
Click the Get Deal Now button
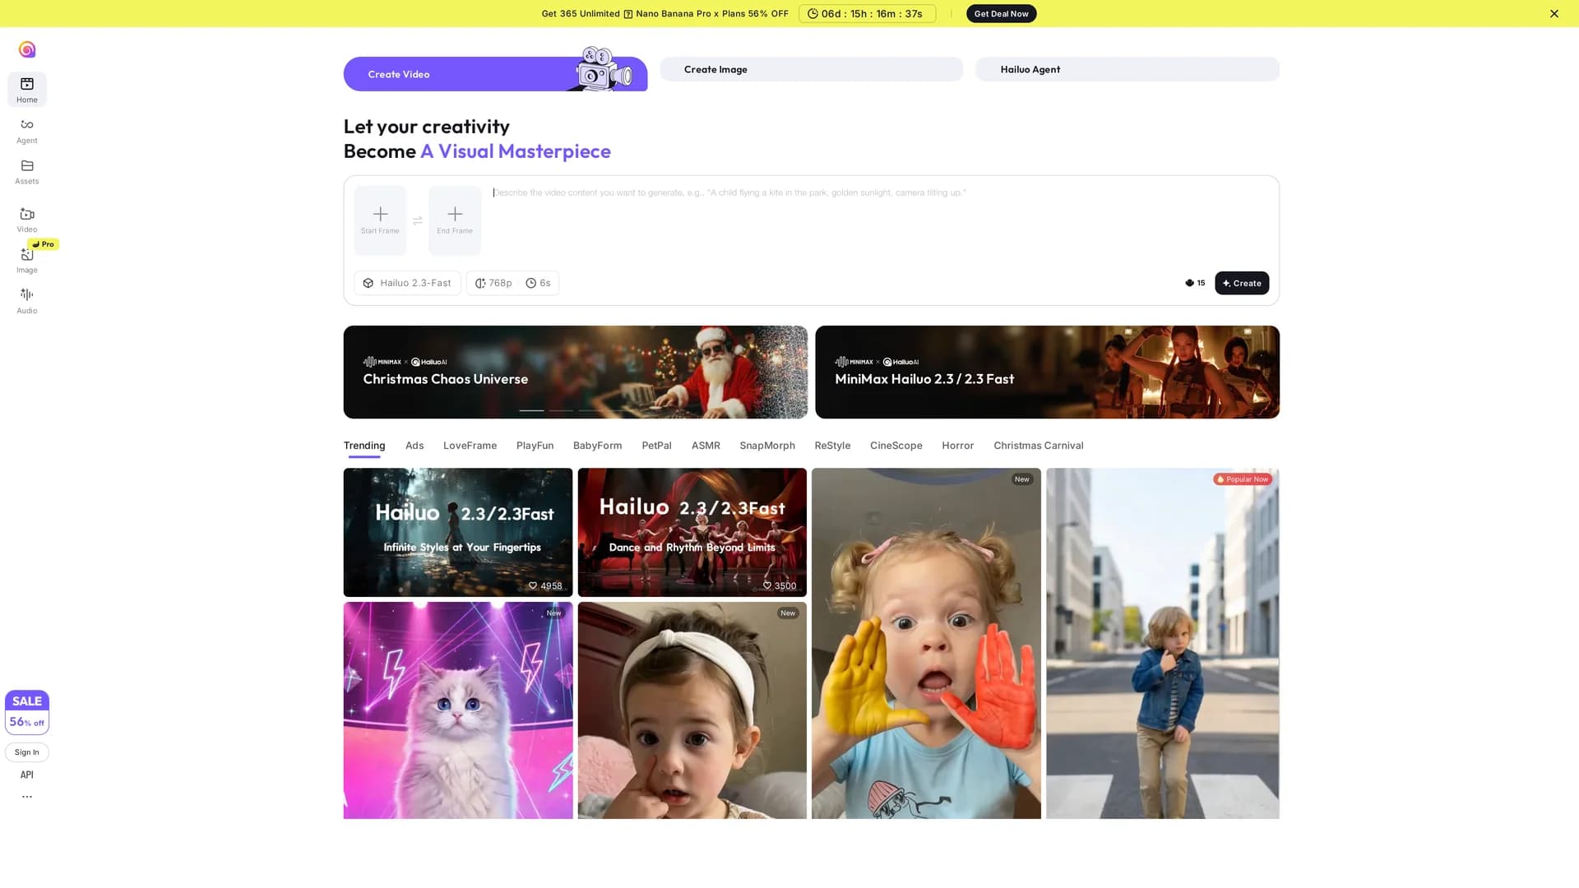1001,14
